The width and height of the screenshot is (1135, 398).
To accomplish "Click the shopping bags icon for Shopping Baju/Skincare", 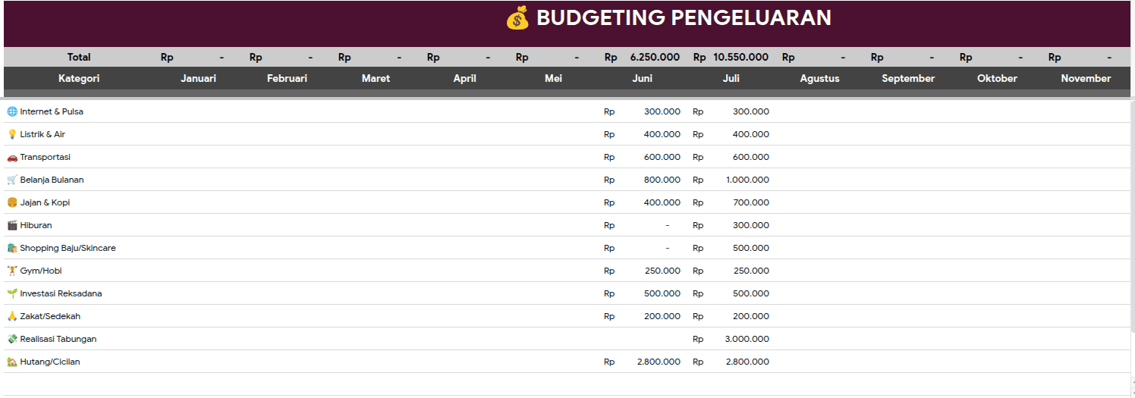I will click(12, 248).
